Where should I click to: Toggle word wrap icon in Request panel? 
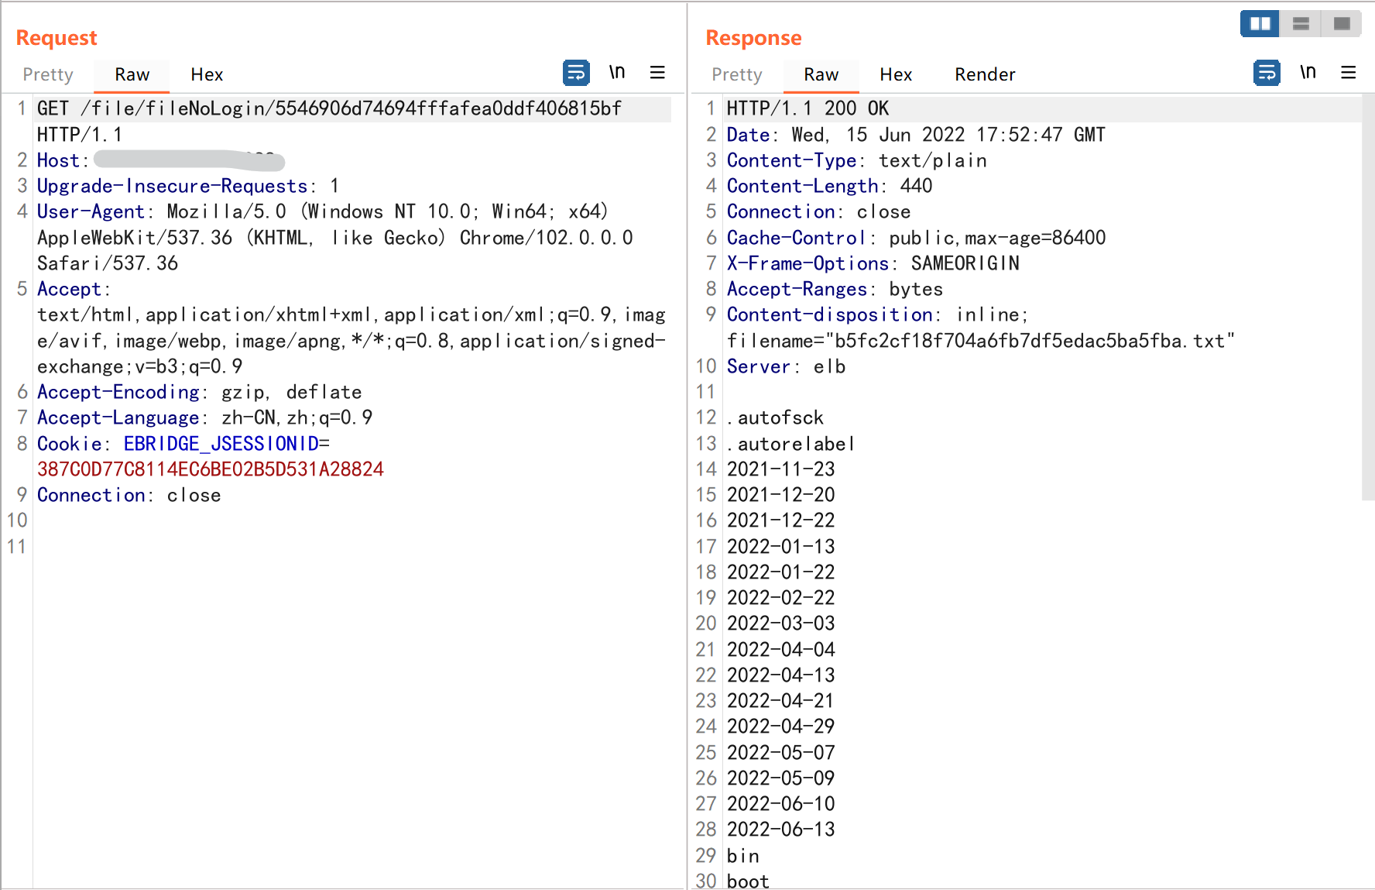[x=576, y=73]
